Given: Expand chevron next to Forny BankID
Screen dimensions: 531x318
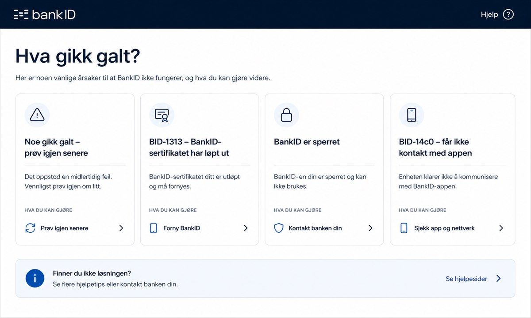Looking at the screenshot, I should tap(246, 228).
